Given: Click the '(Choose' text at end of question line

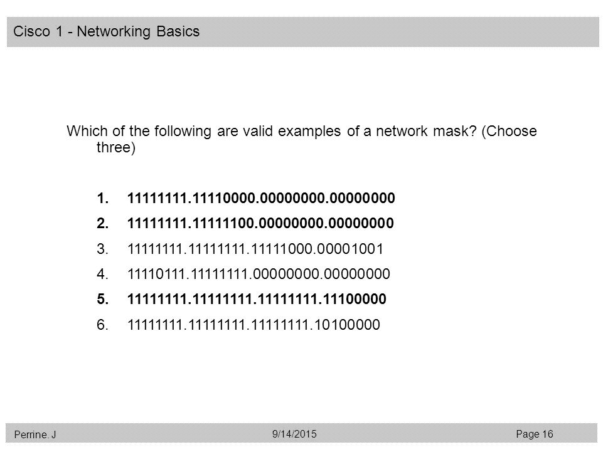Looking at the screenshot, I should coord(509,132).
